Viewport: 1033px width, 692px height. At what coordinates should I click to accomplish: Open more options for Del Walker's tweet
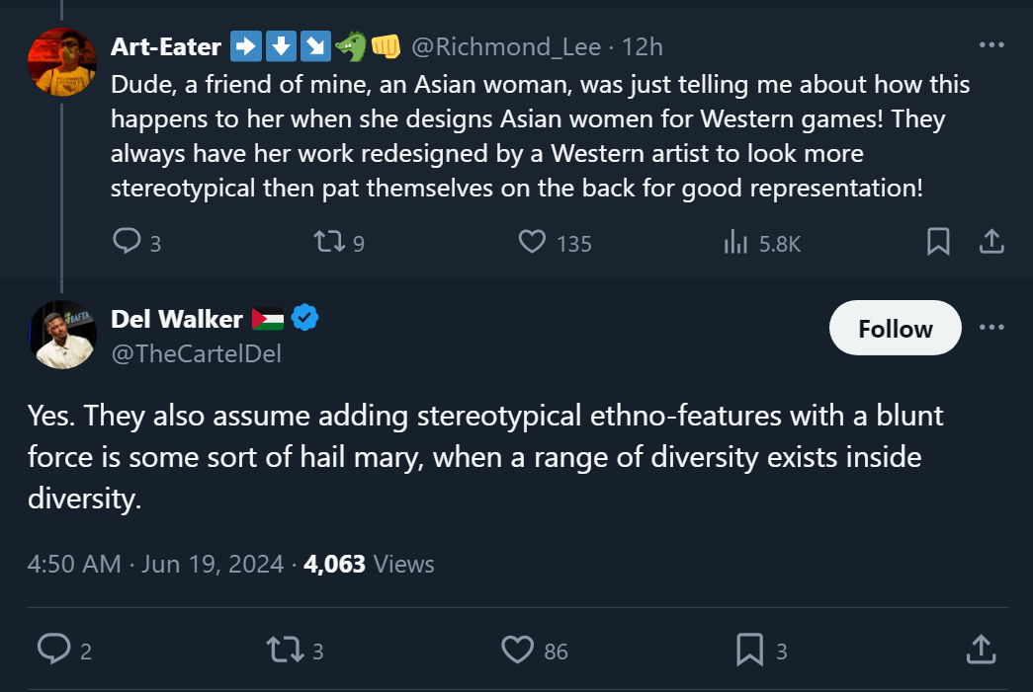[990, 328]
